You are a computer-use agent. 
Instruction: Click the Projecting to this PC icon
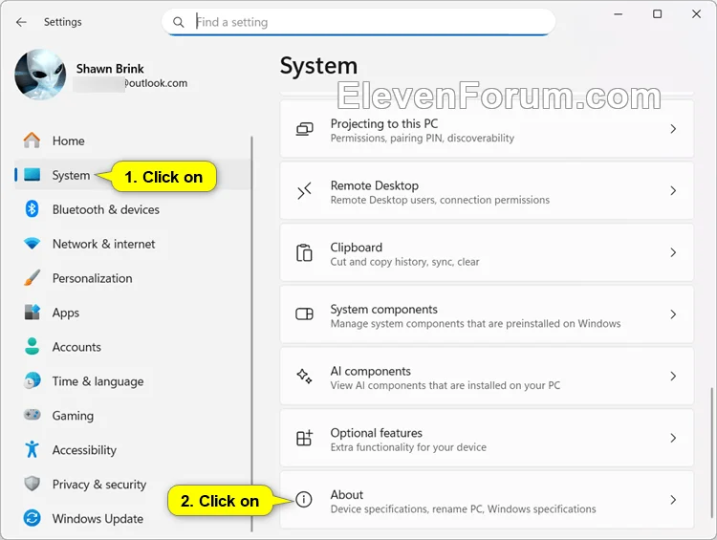(x=305, y=129)
